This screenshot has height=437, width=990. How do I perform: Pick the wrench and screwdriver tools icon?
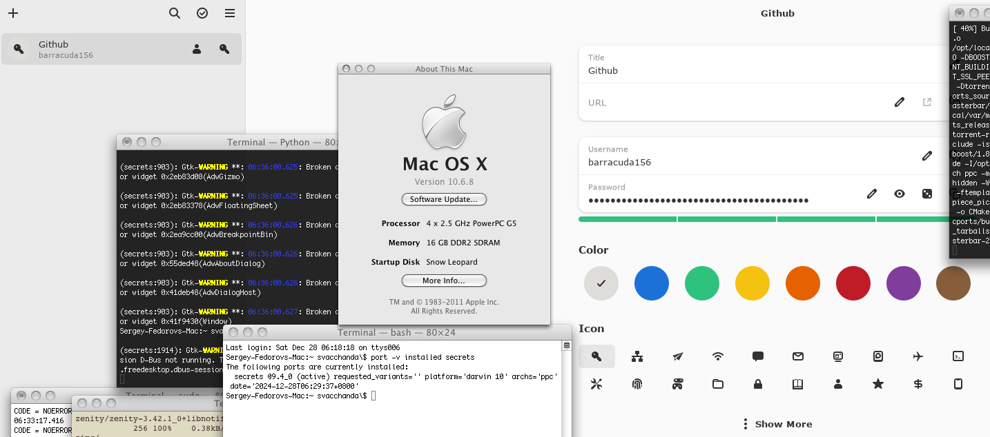(596, 384)
